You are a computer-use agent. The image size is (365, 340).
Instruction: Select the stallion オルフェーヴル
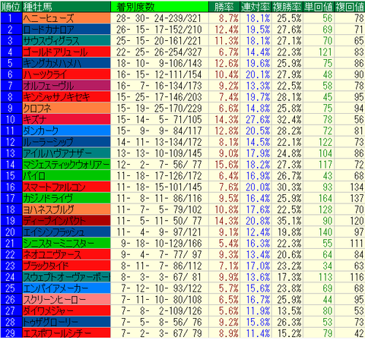[x=66, y=86]
